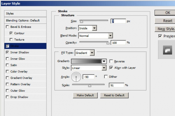Enable the Bevel & Emboss checkbox
The image size is (175, 116).
point(7,27)
